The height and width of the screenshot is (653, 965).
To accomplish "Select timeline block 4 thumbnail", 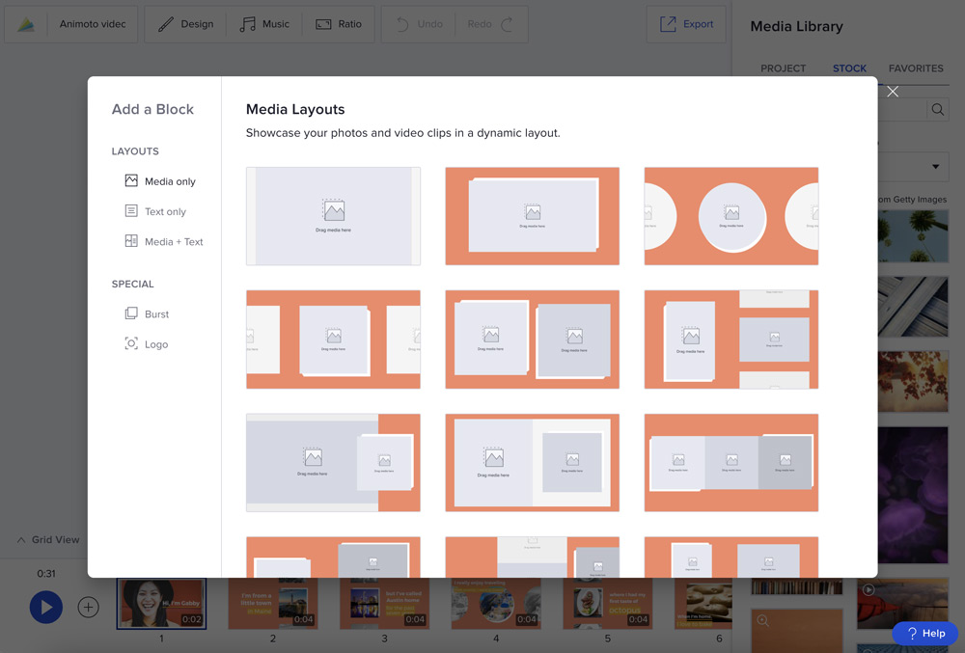I will pyautogui.click(x=496, y=604).
